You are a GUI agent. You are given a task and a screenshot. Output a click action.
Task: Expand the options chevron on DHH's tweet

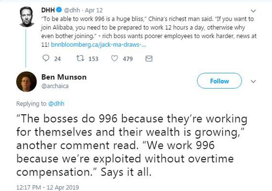253,11
